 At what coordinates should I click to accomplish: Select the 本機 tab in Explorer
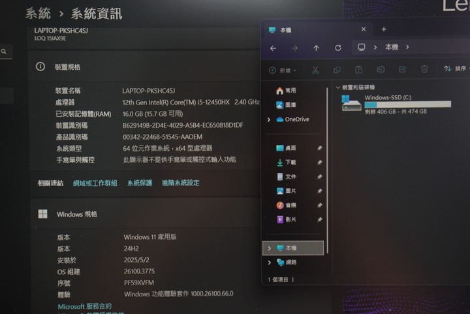click(x=316, y=29)
